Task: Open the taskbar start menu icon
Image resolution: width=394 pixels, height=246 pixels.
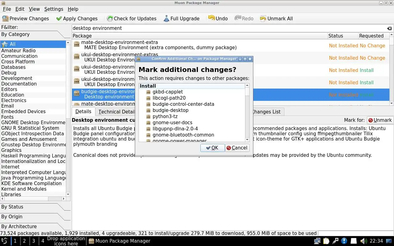Action: (x=5, y=241)
